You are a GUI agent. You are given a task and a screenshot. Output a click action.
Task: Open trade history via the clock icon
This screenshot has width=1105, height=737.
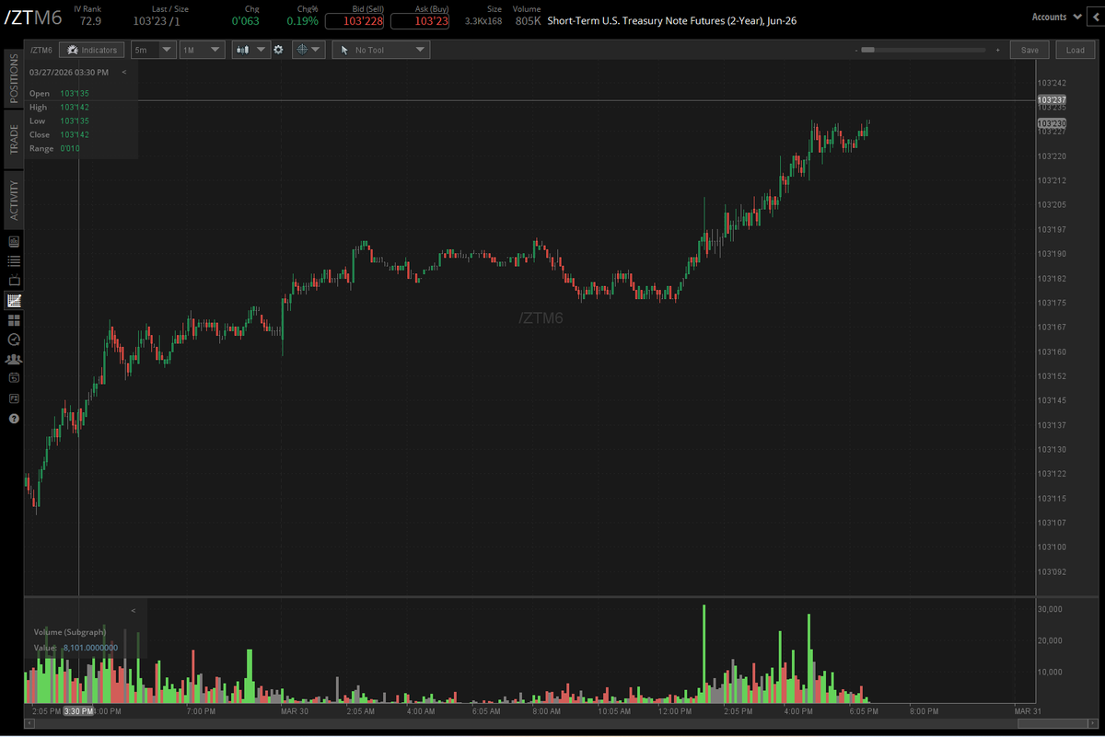pos(13,339)
